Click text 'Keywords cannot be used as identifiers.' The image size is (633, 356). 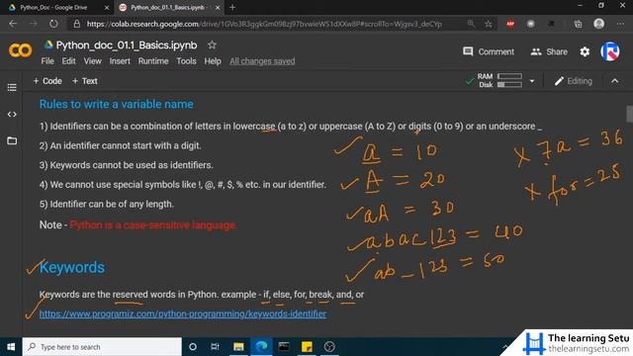point(132,165)
